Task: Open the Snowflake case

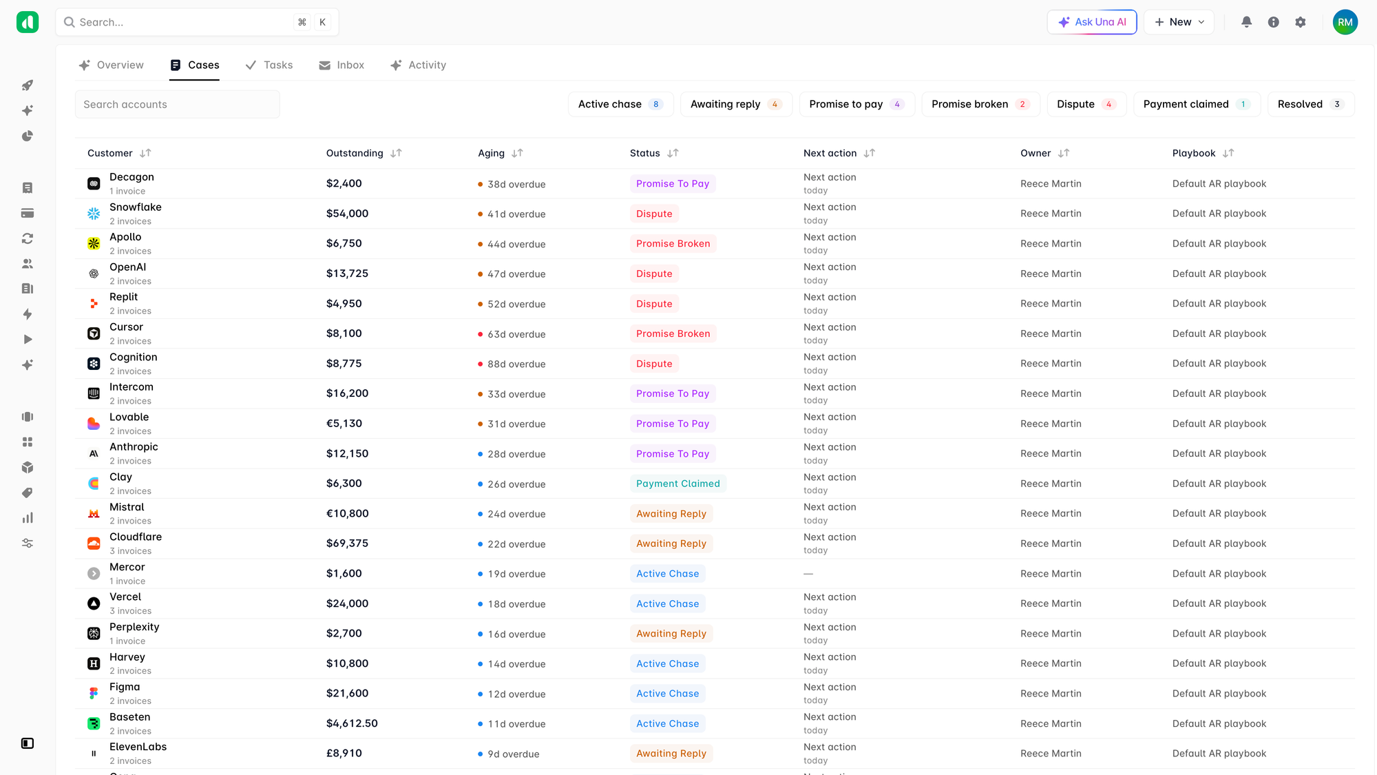Action: 715,214
